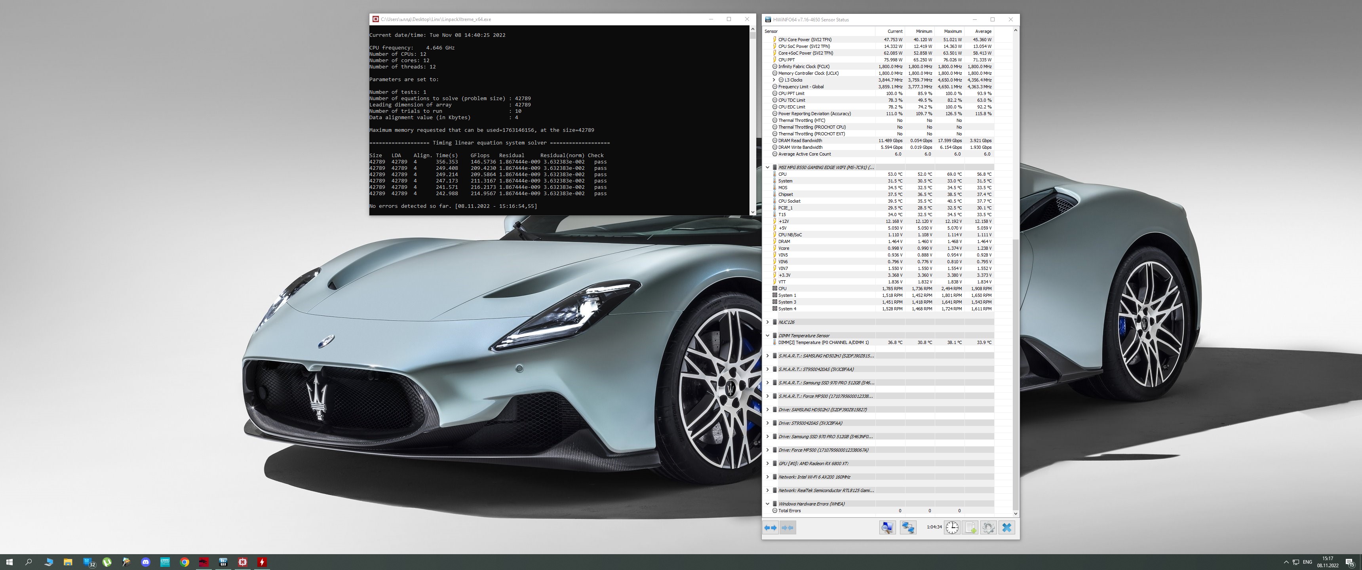Collapse the Windows Hardware Errors (WHEA) group

coord(767,504)
